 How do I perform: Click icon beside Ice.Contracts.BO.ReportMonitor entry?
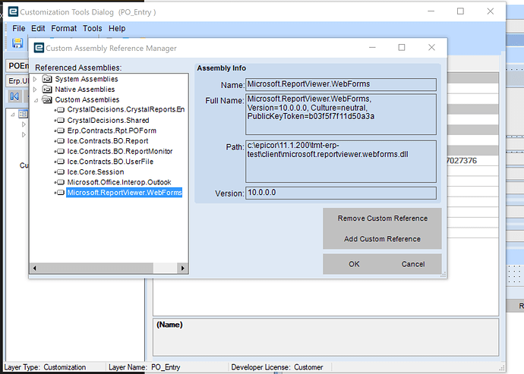coord(60,151)
